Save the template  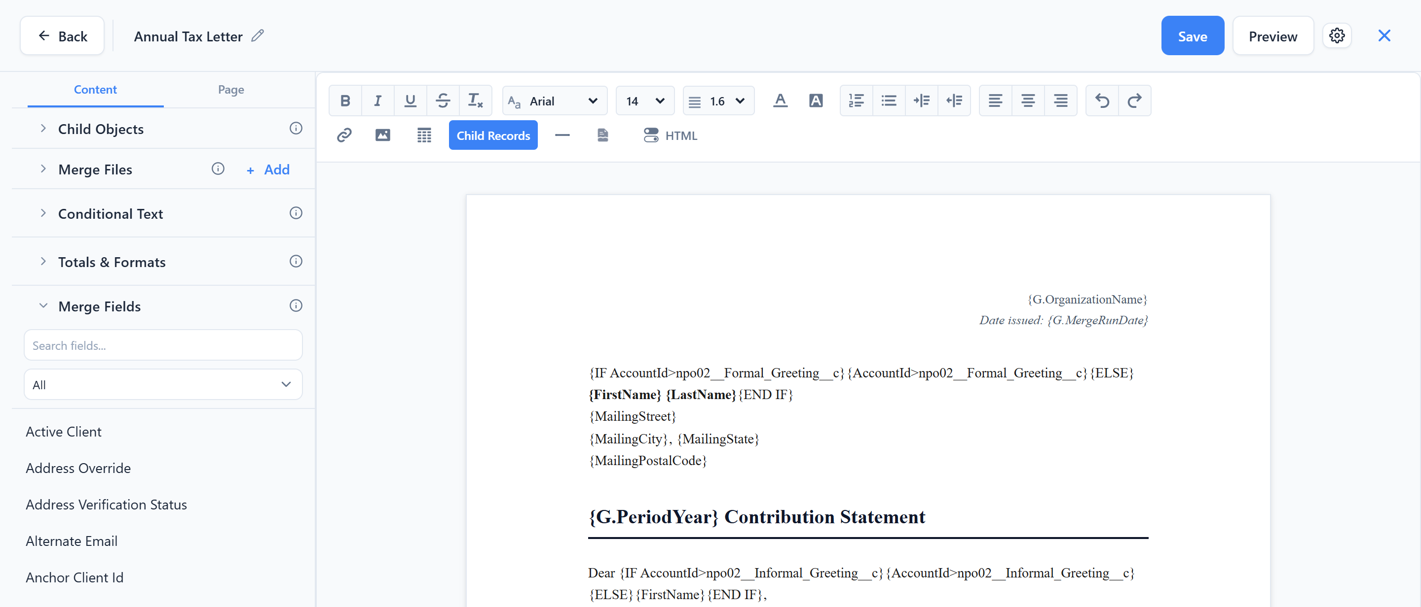1192,36
